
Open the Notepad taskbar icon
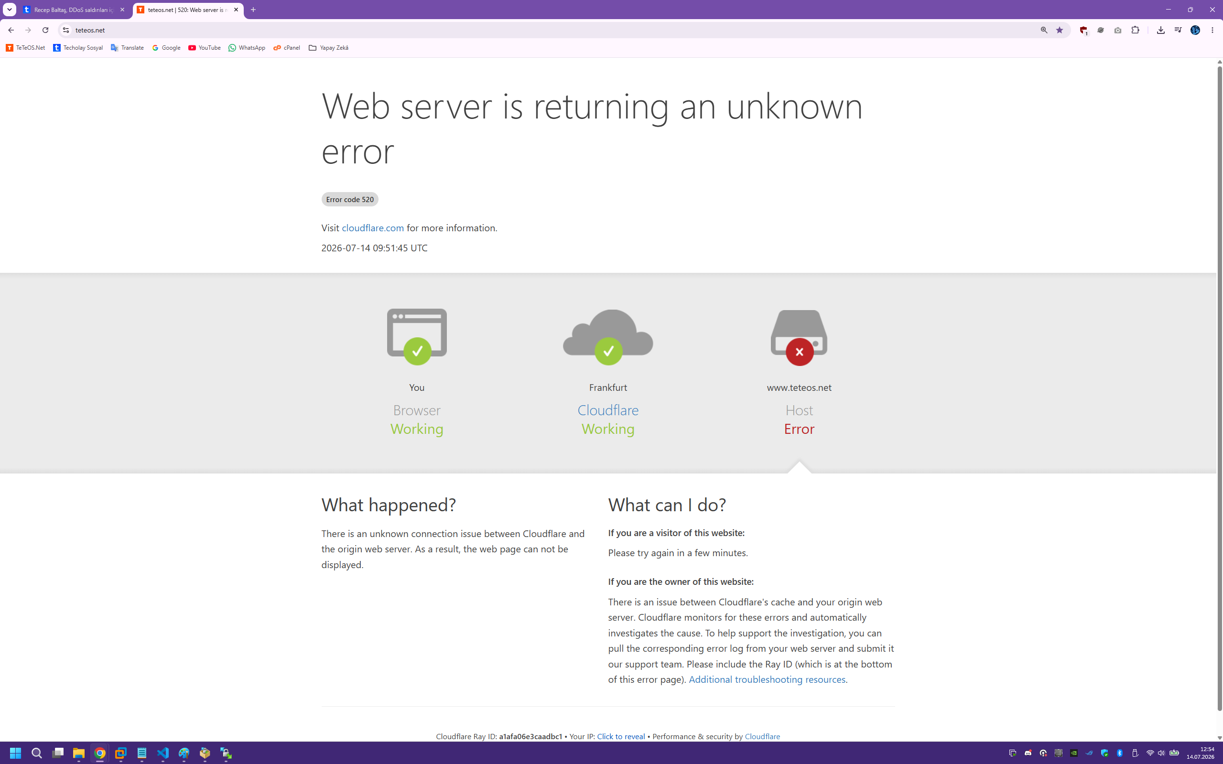click(141, 753)
